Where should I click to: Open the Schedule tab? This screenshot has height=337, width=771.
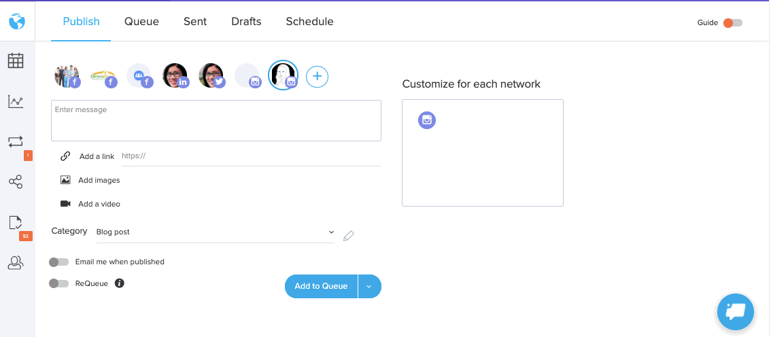tap(309, 22)
